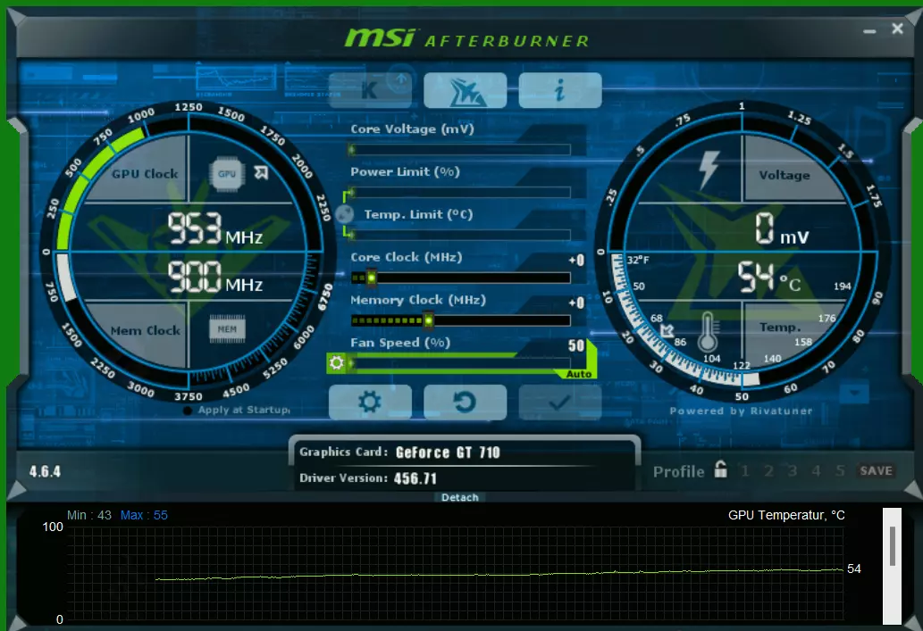Click the Fan Speed 50 value
Image resolution: width=923 pixels, height=631 pixels.
pos(576,345)
